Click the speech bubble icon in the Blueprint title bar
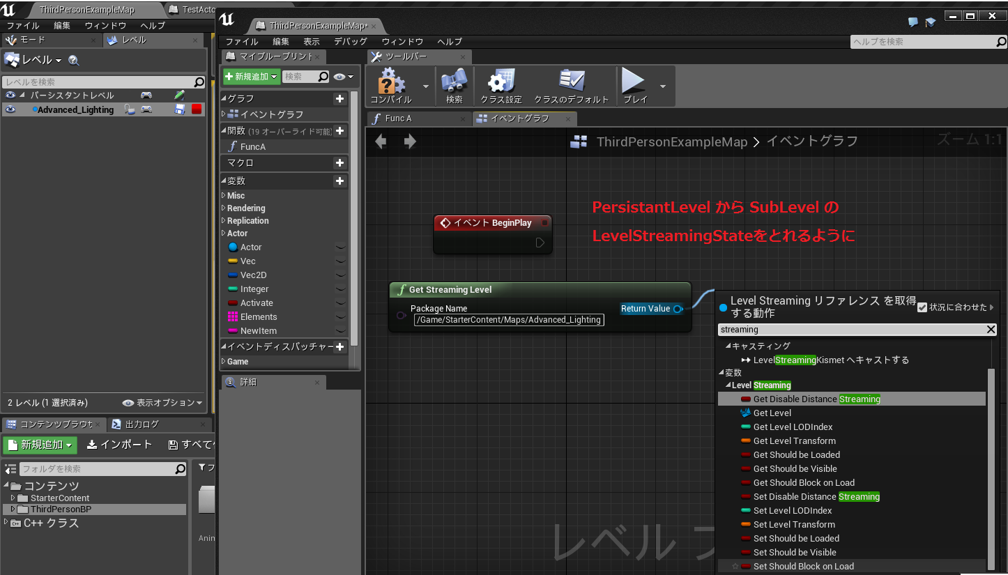The image size is (1008, 575). [x=913, y=22]
